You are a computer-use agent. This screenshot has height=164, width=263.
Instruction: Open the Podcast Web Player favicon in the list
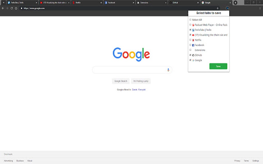[193, 25]
